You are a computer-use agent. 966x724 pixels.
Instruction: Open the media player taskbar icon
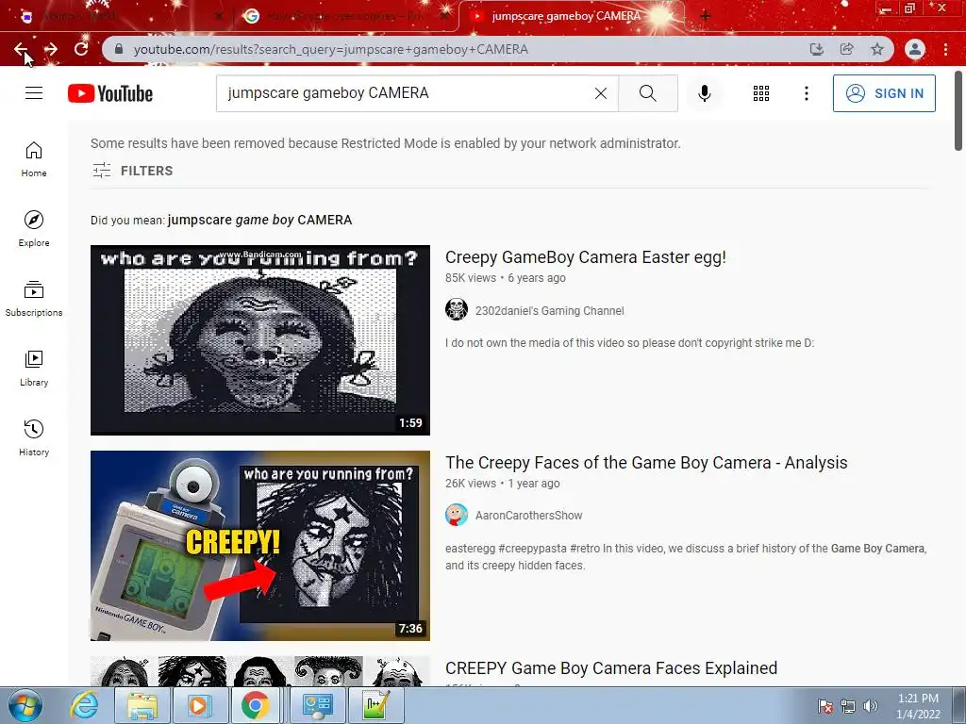click(198, 705)
